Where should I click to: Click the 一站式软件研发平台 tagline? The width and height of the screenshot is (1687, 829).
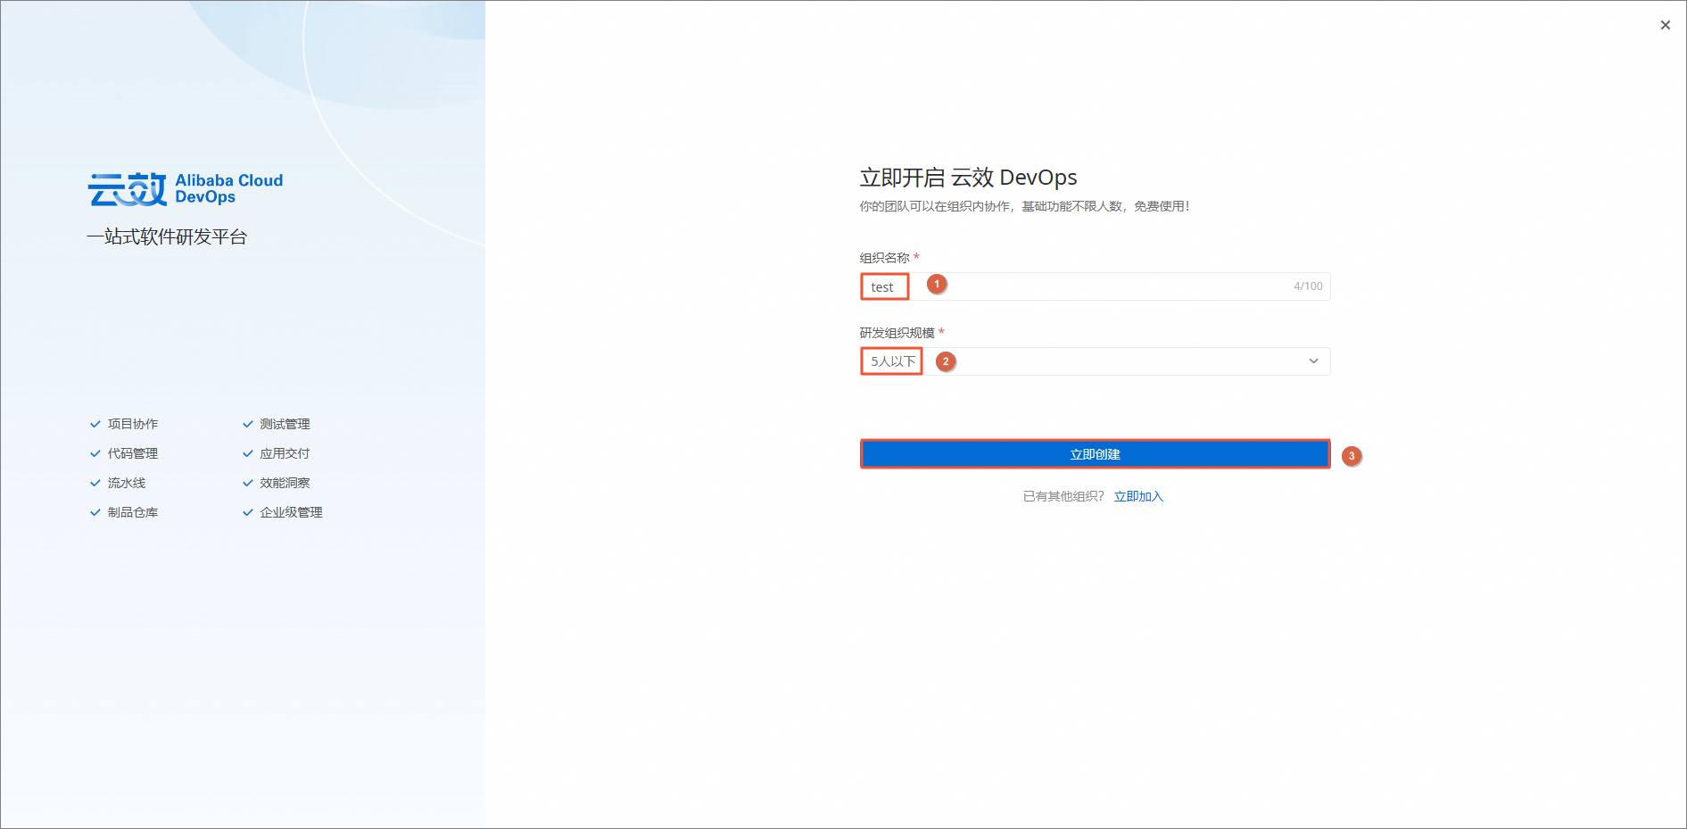pyautogui.click(x=167, y=237)
